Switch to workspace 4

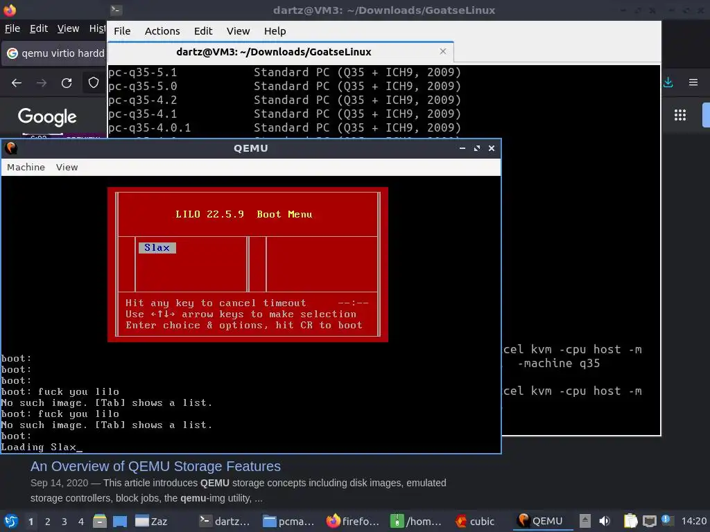pos(81,522)
